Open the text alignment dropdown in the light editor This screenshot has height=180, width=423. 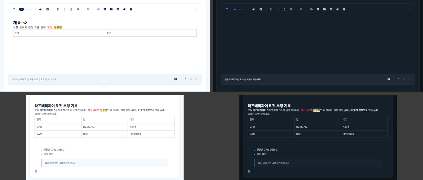88,9
